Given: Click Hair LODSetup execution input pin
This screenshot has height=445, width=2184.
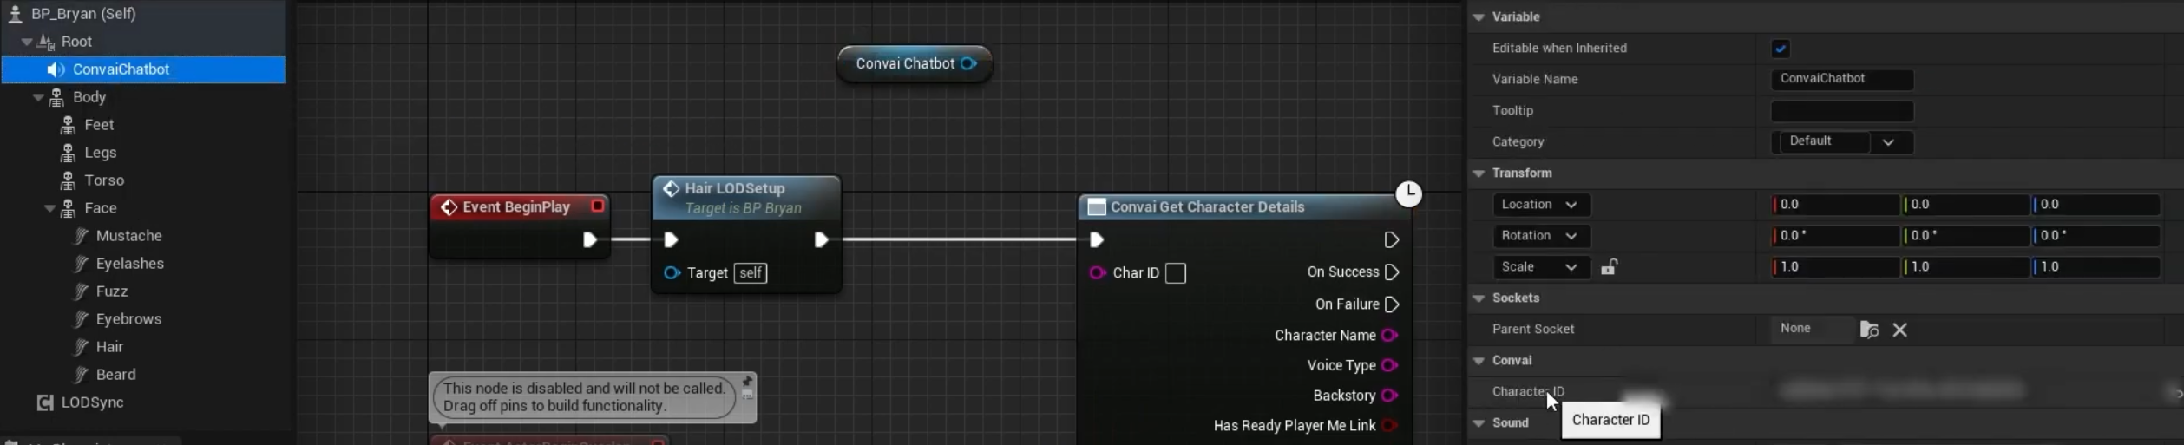Looking at the screenshot, I should (671, 240).
